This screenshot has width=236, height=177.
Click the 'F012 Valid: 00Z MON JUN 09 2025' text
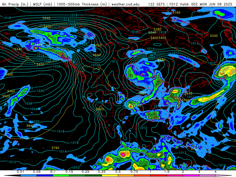pos(201,4)
